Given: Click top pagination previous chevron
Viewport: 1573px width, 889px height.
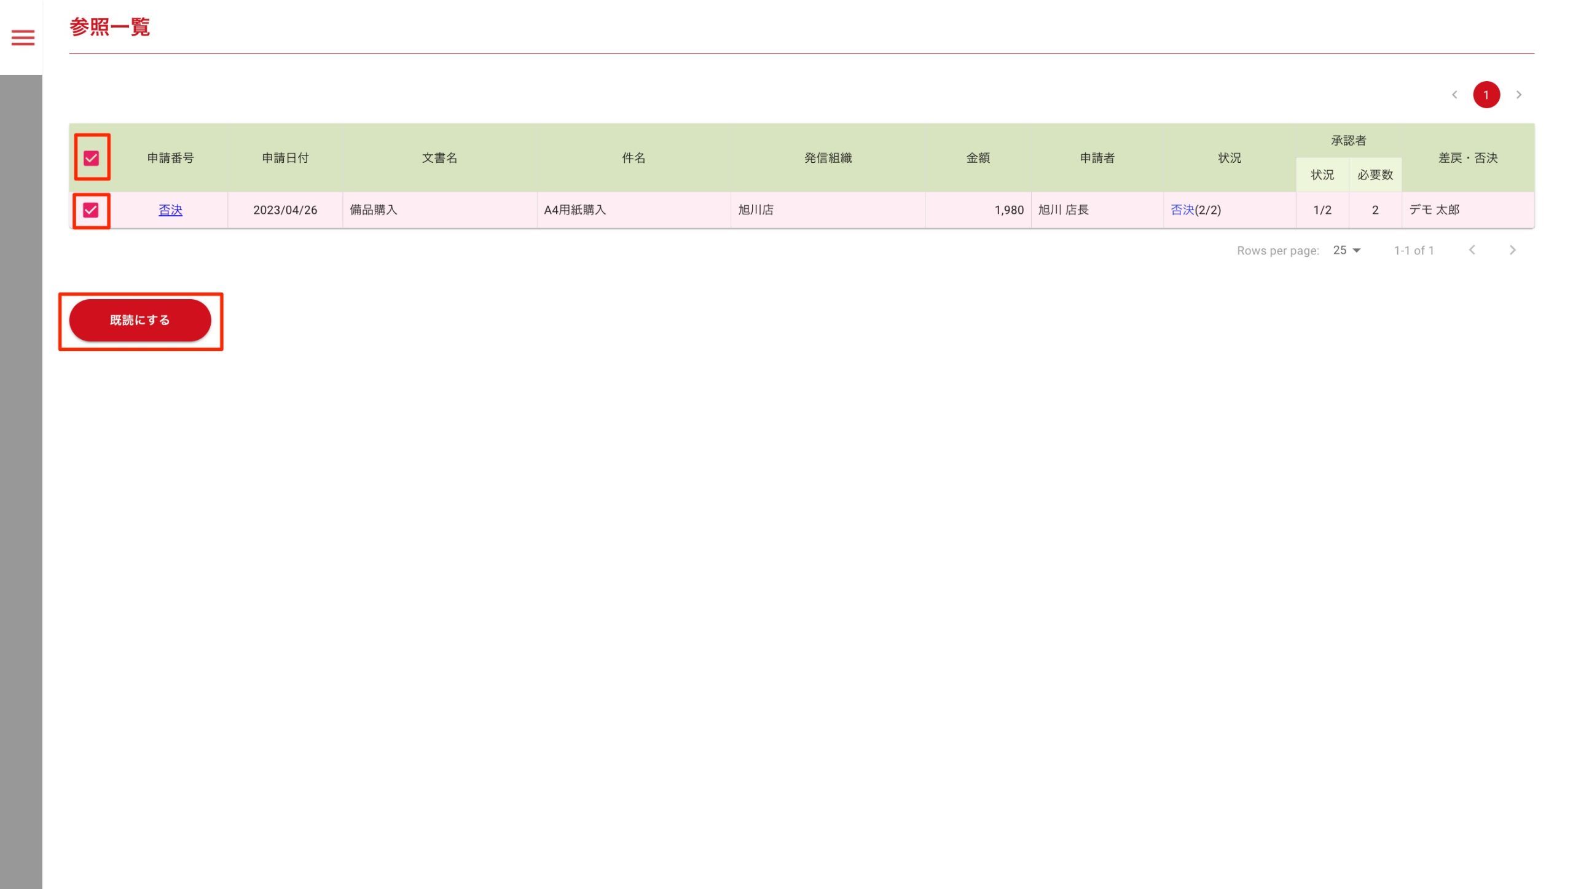Looking at the screenshot, I should point(1454,95).
